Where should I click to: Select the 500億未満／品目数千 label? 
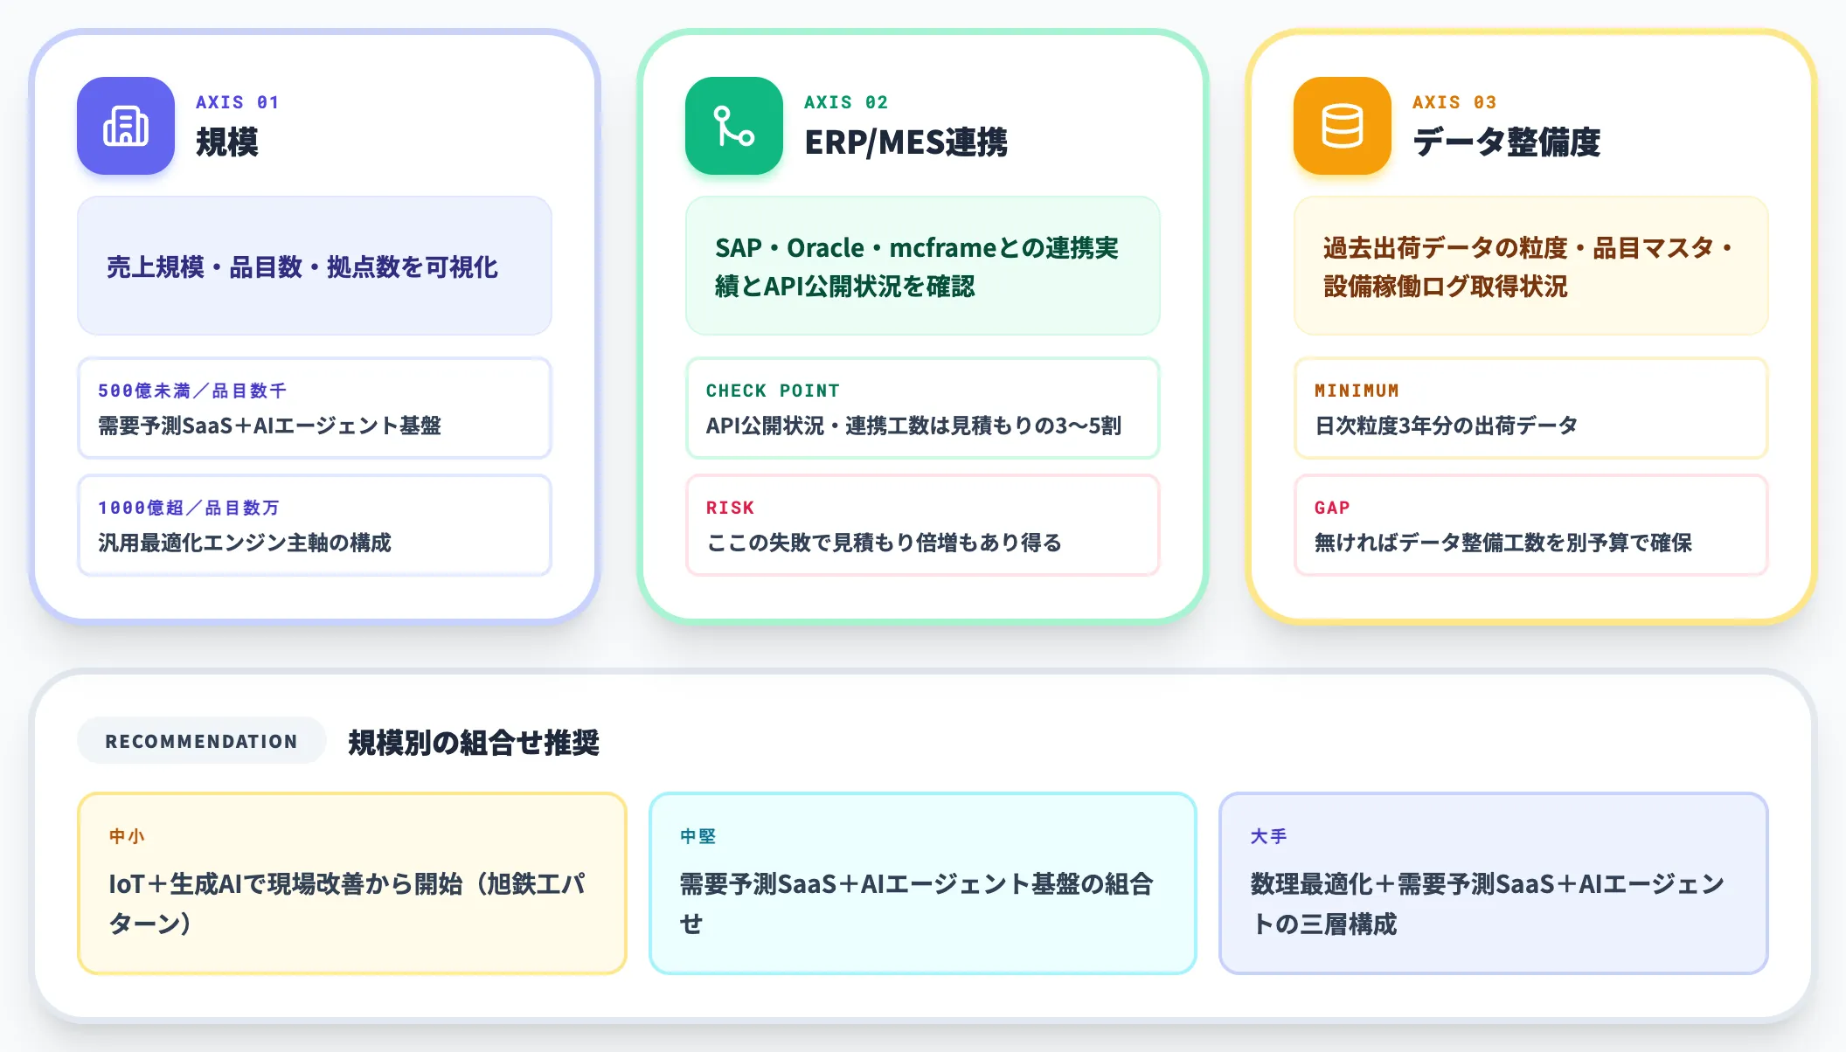(191, 391)
